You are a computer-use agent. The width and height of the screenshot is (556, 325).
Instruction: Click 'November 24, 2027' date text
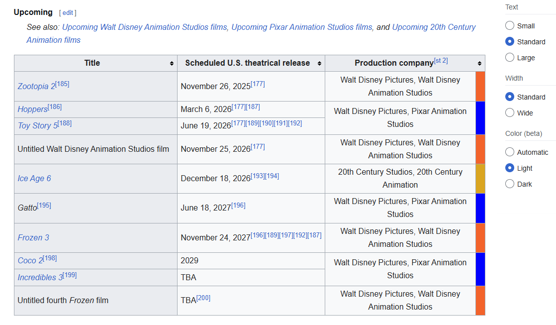216,238
